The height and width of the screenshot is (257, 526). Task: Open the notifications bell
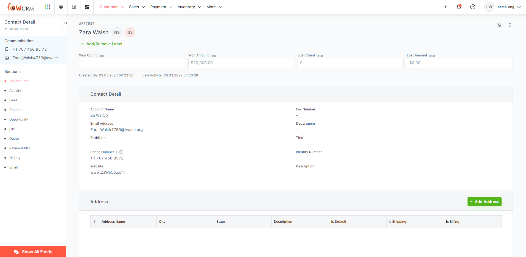point(459,7)
